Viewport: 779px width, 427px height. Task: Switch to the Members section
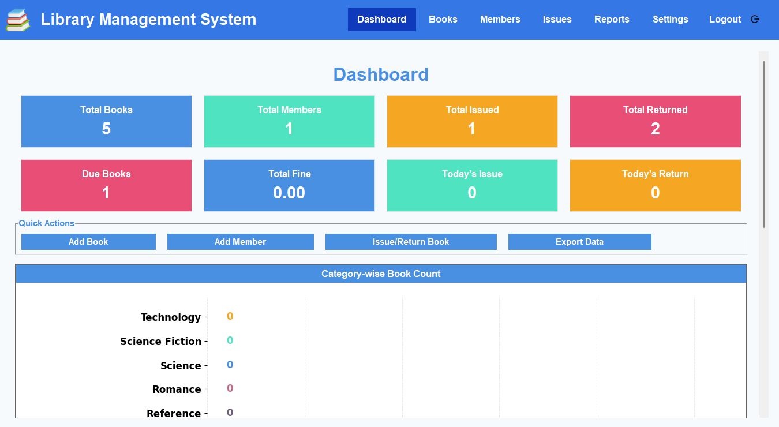pos(500,19)
